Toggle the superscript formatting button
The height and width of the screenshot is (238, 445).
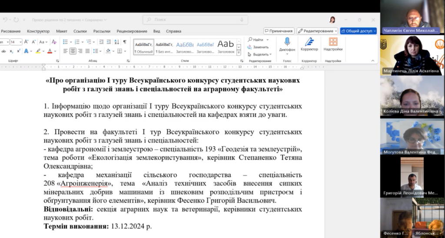pyautogui.click(x=19, y=51)
